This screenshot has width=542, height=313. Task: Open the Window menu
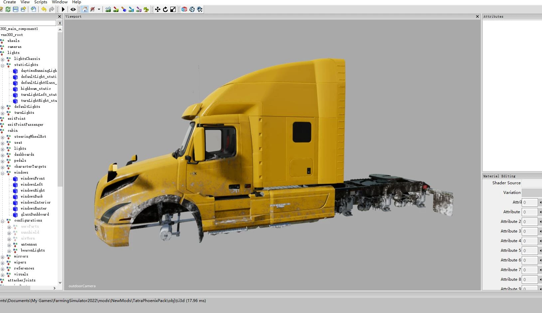[x=60, y=2]
